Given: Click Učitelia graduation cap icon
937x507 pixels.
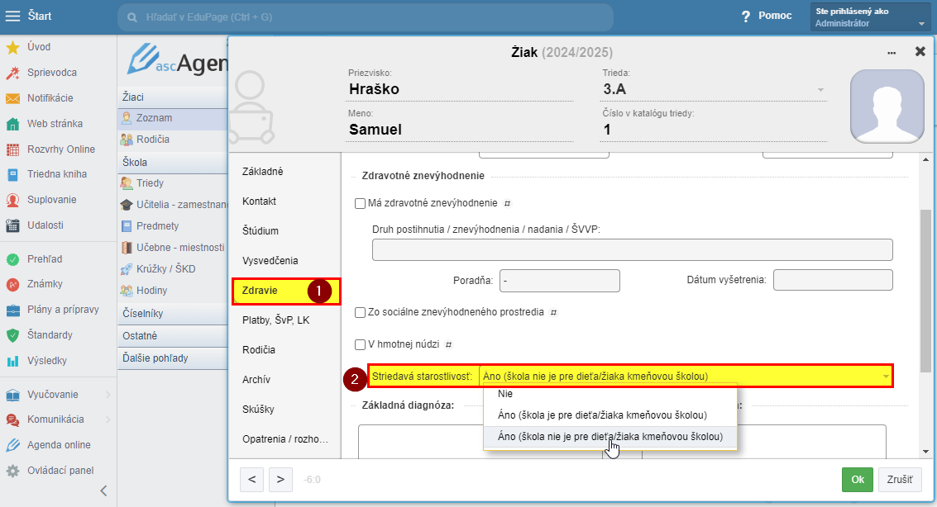Looking at the screenshot, I should [x=126, y=205].
